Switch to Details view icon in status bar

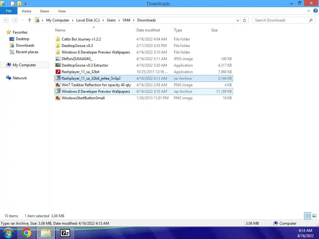[x=307, y=216]
